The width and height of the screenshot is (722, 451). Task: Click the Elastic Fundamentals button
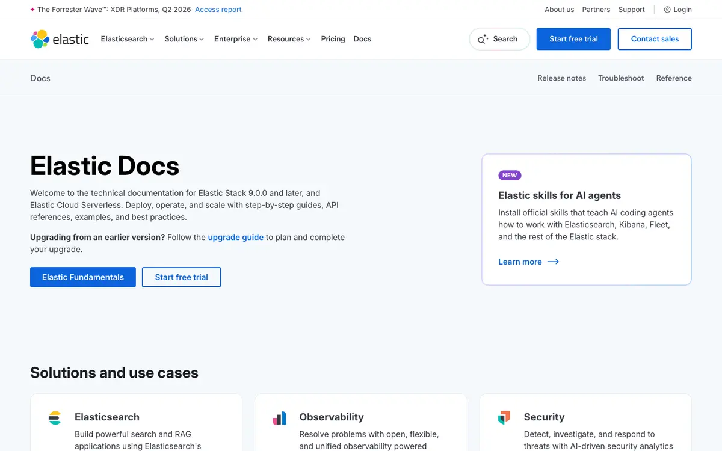click(x=83, y=277)
